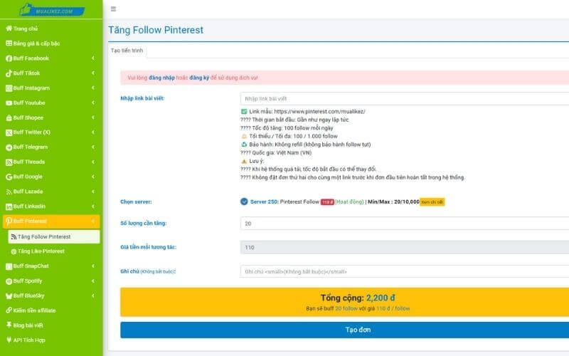Expand the Buff Instagram submenu
The image size is (569, 356).
click(x=93, y=88)
